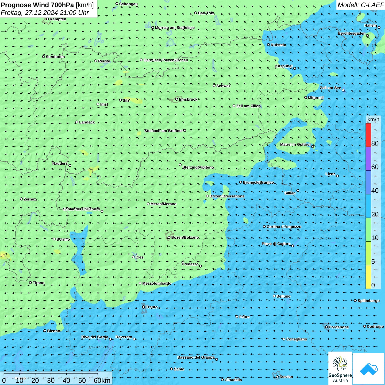Viewport: 385px width, 385px height.
Task: Click the Garmisch-Partenkirchen town label
Action: [x=166, y=60]
